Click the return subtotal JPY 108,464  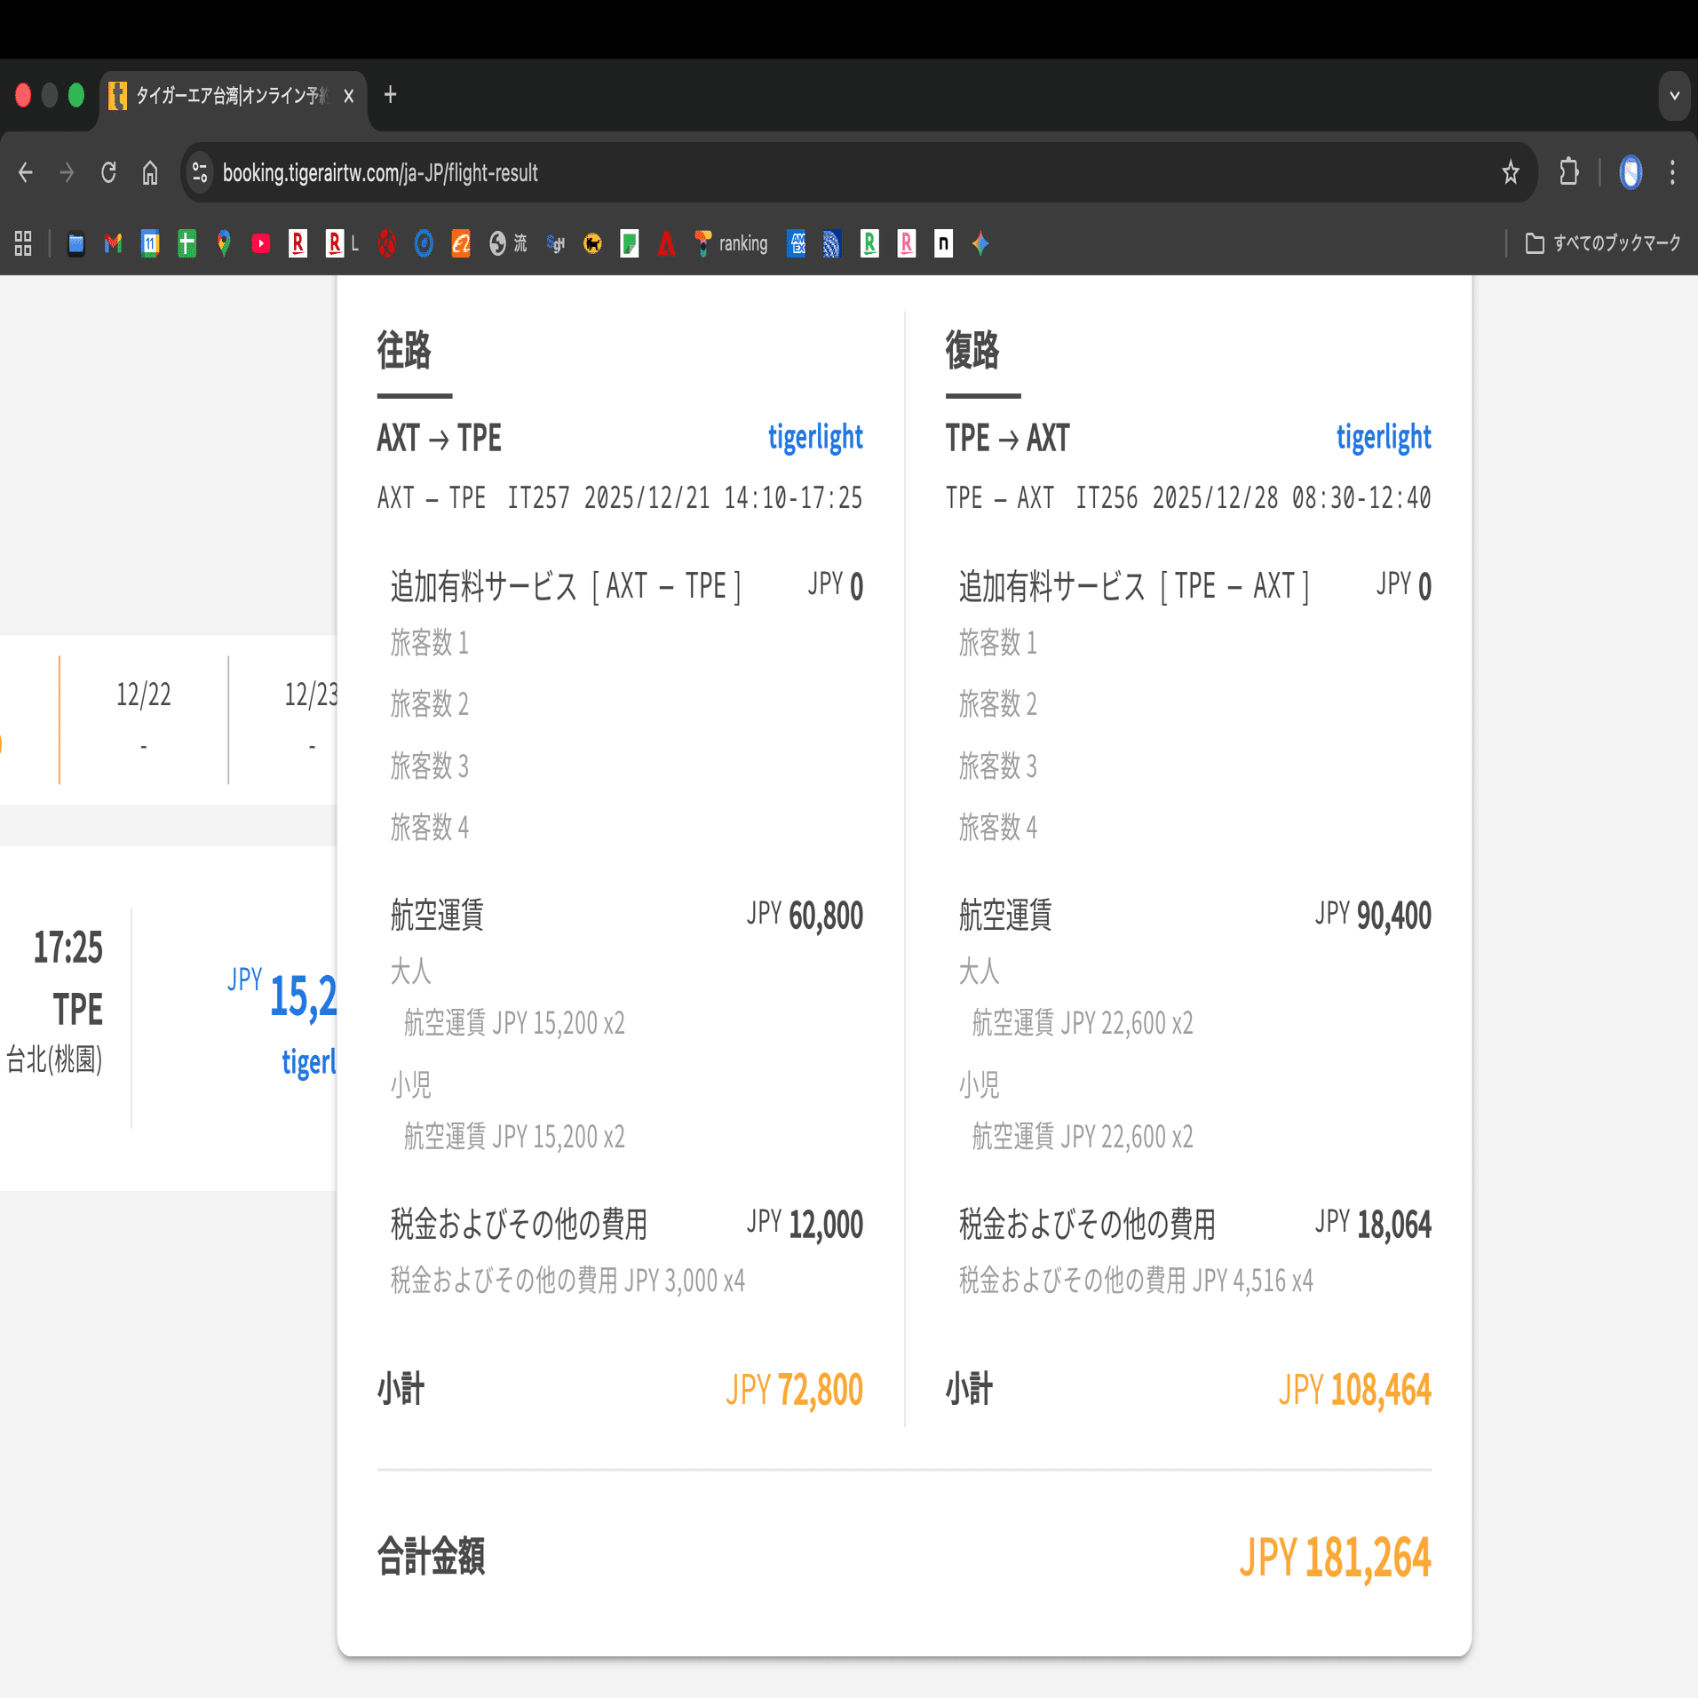click(1355, 1390)
